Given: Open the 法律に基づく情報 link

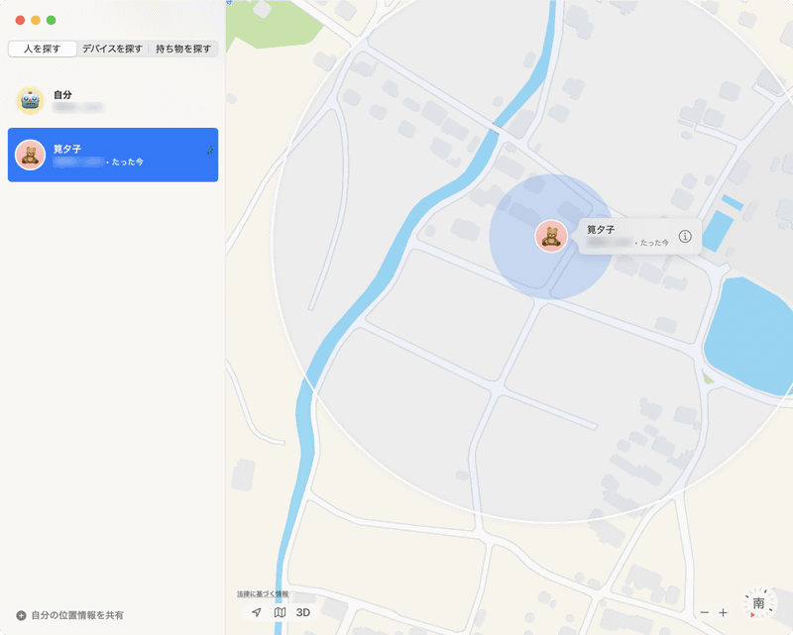Looking at the screenshot, I should point(263,594).
